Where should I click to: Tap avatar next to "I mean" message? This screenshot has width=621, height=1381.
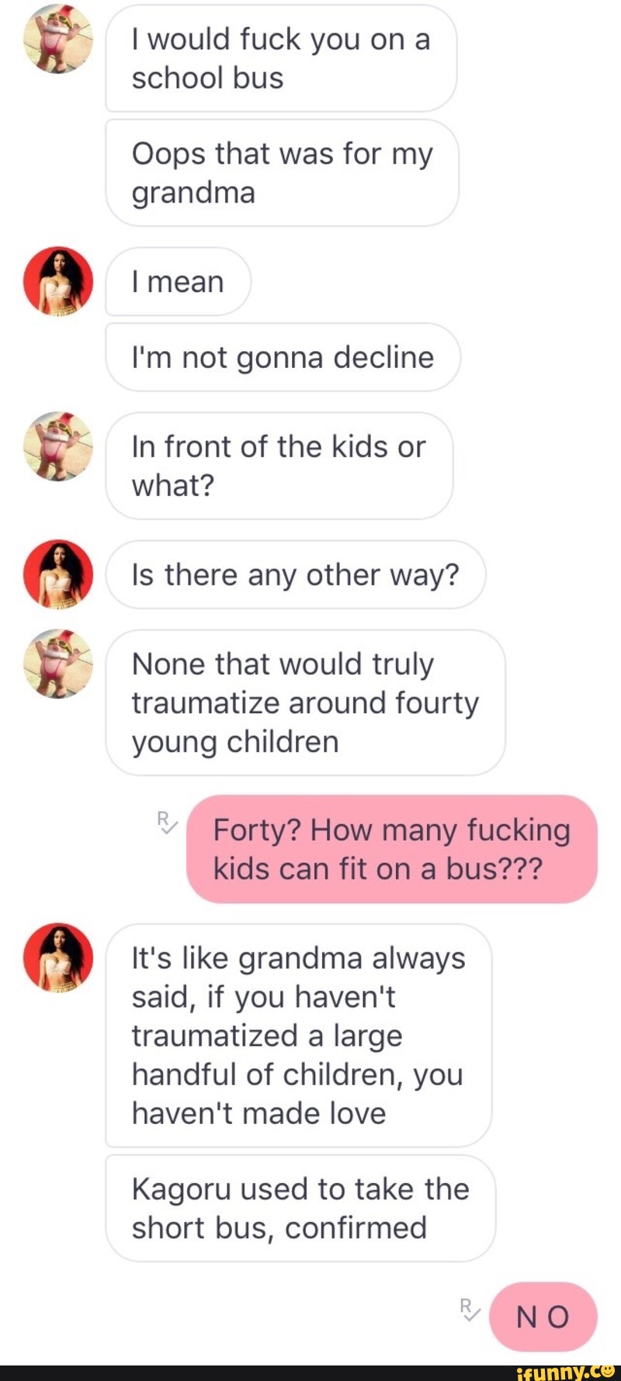58,281
